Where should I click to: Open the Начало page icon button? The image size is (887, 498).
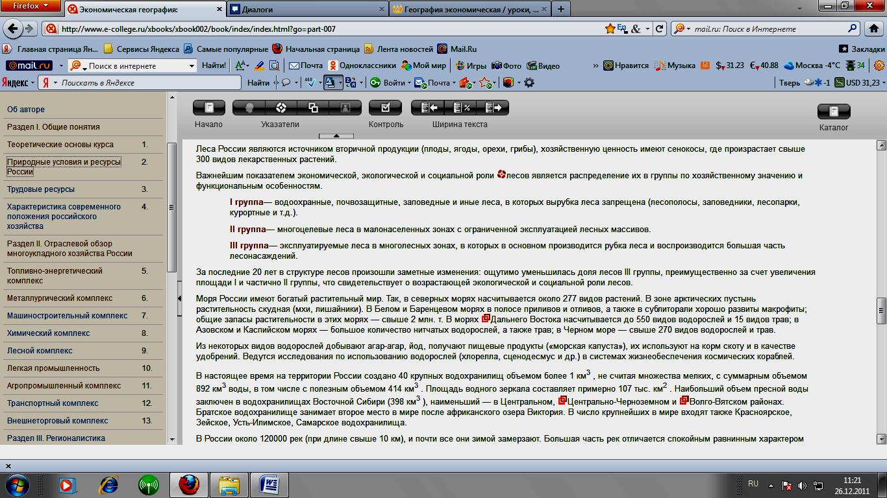pyautogui.click(x=208, y=108)
